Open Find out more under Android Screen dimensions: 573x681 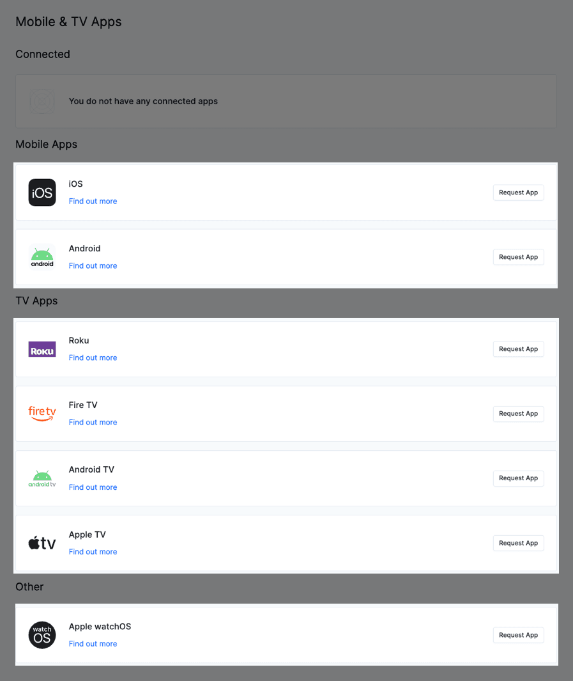(x=93, y=266)
